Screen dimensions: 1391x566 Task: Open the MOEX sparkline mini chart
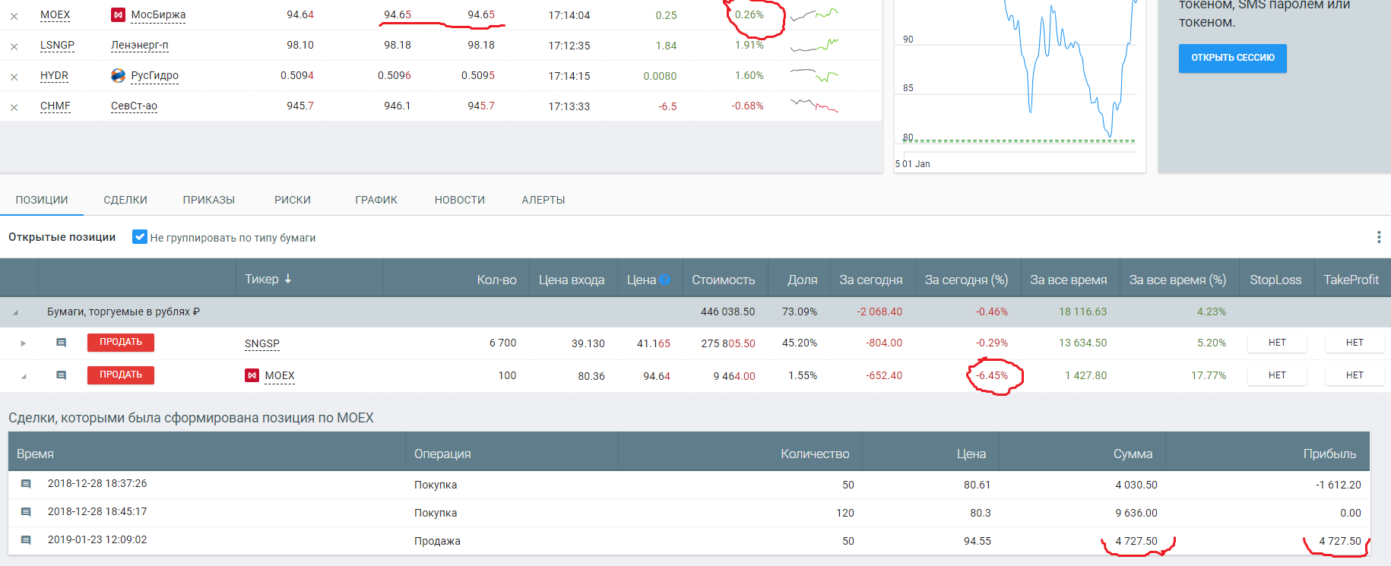point(814,14)
